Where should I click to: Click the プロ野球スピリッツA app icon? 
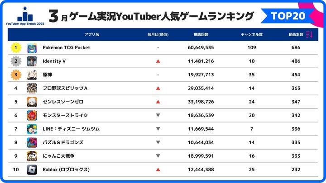pyautogui.click(x=32, y=88)
